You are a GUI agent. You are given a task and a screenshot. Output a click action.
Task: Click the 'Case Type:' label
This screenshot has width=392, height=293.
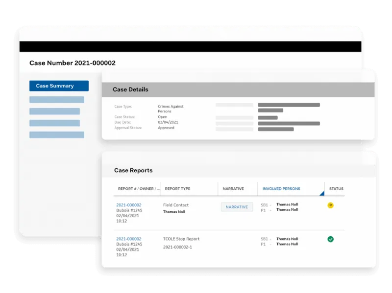123,107
